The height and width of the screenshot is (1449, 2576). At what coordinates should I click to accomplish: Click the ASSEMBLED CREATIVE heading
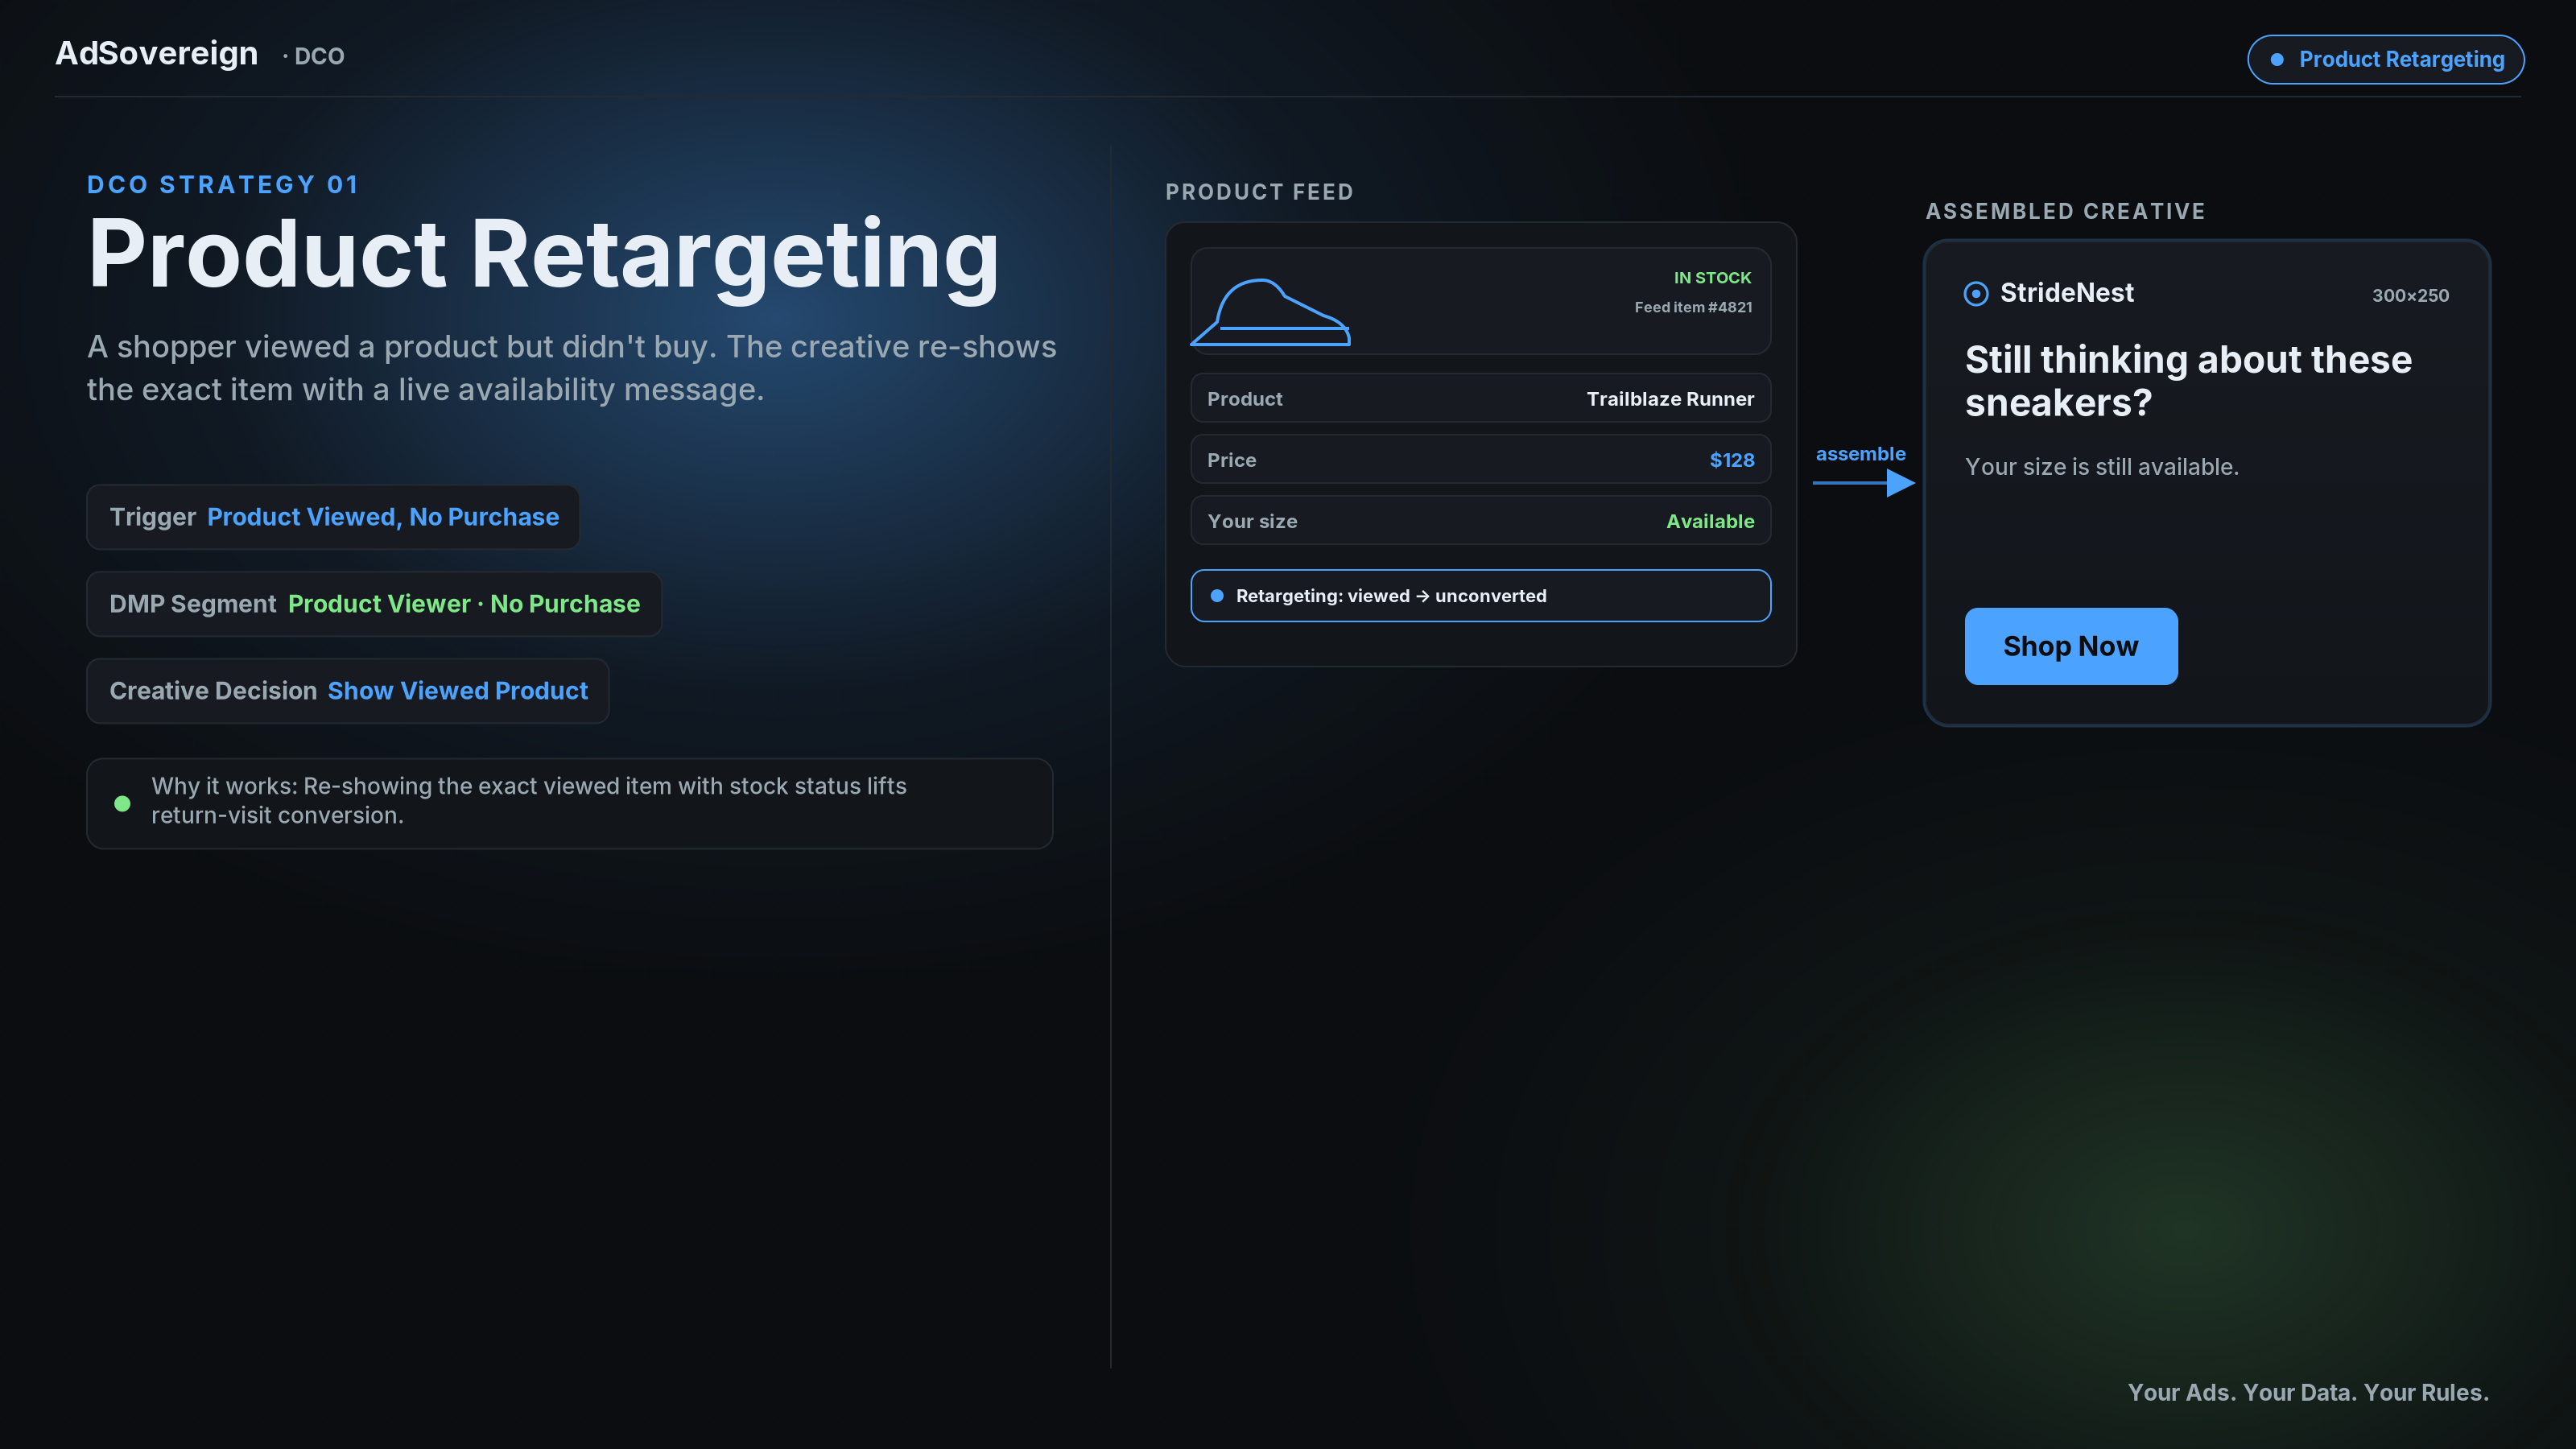click(2065, 212)
